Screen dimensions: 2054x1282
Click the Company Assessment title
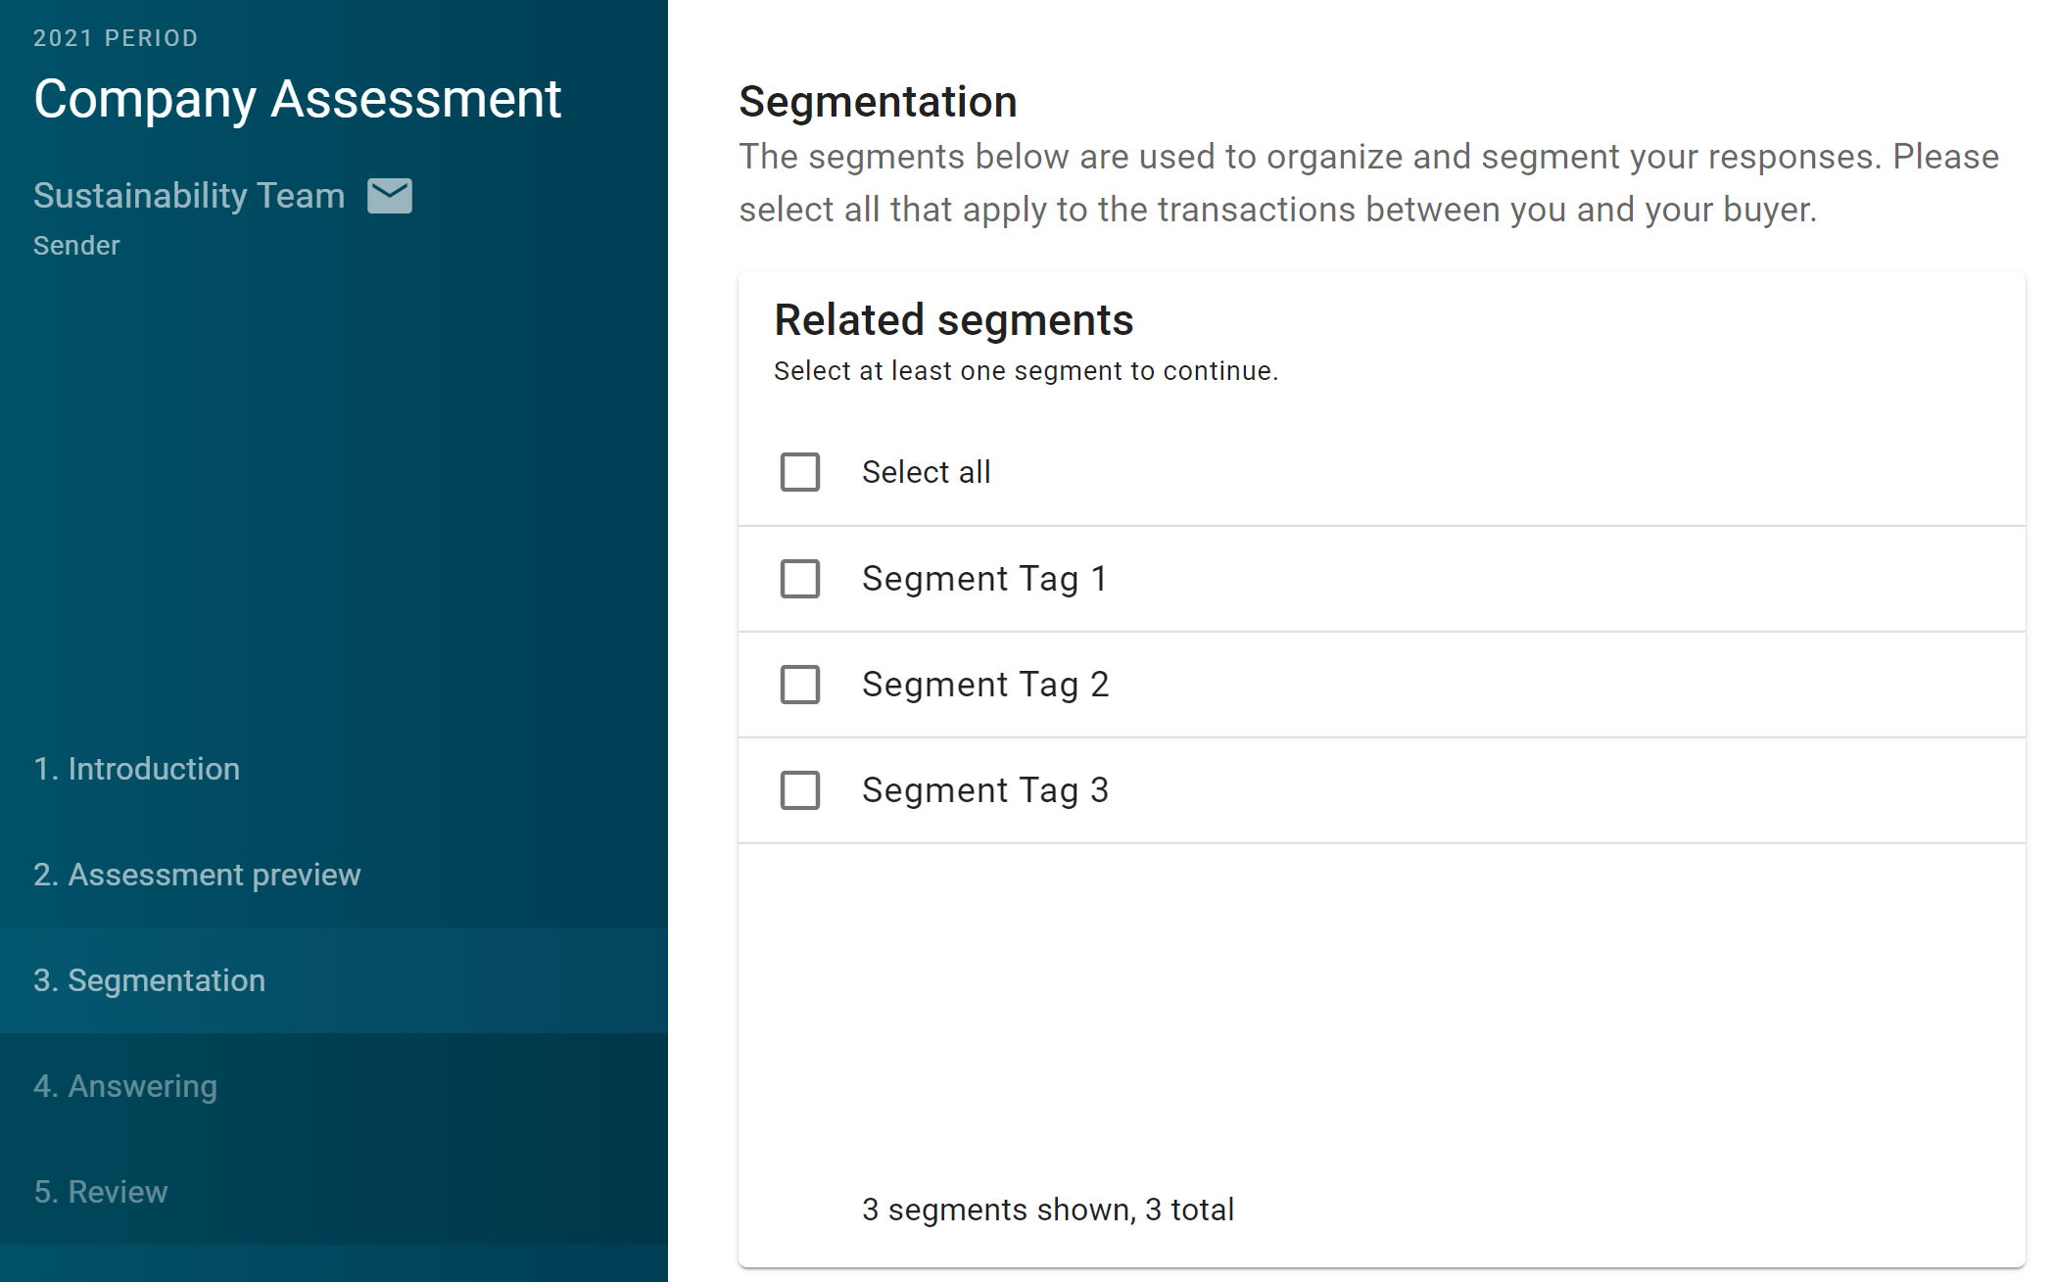tap(298, 99)
